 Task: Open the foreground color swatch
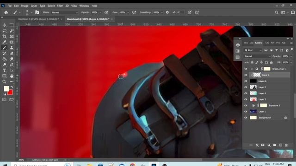tap(6, 89)
